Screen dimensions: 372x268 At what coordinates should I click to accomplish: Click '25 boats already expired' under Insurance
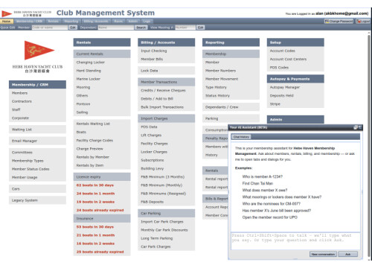[x=100, y=252]
